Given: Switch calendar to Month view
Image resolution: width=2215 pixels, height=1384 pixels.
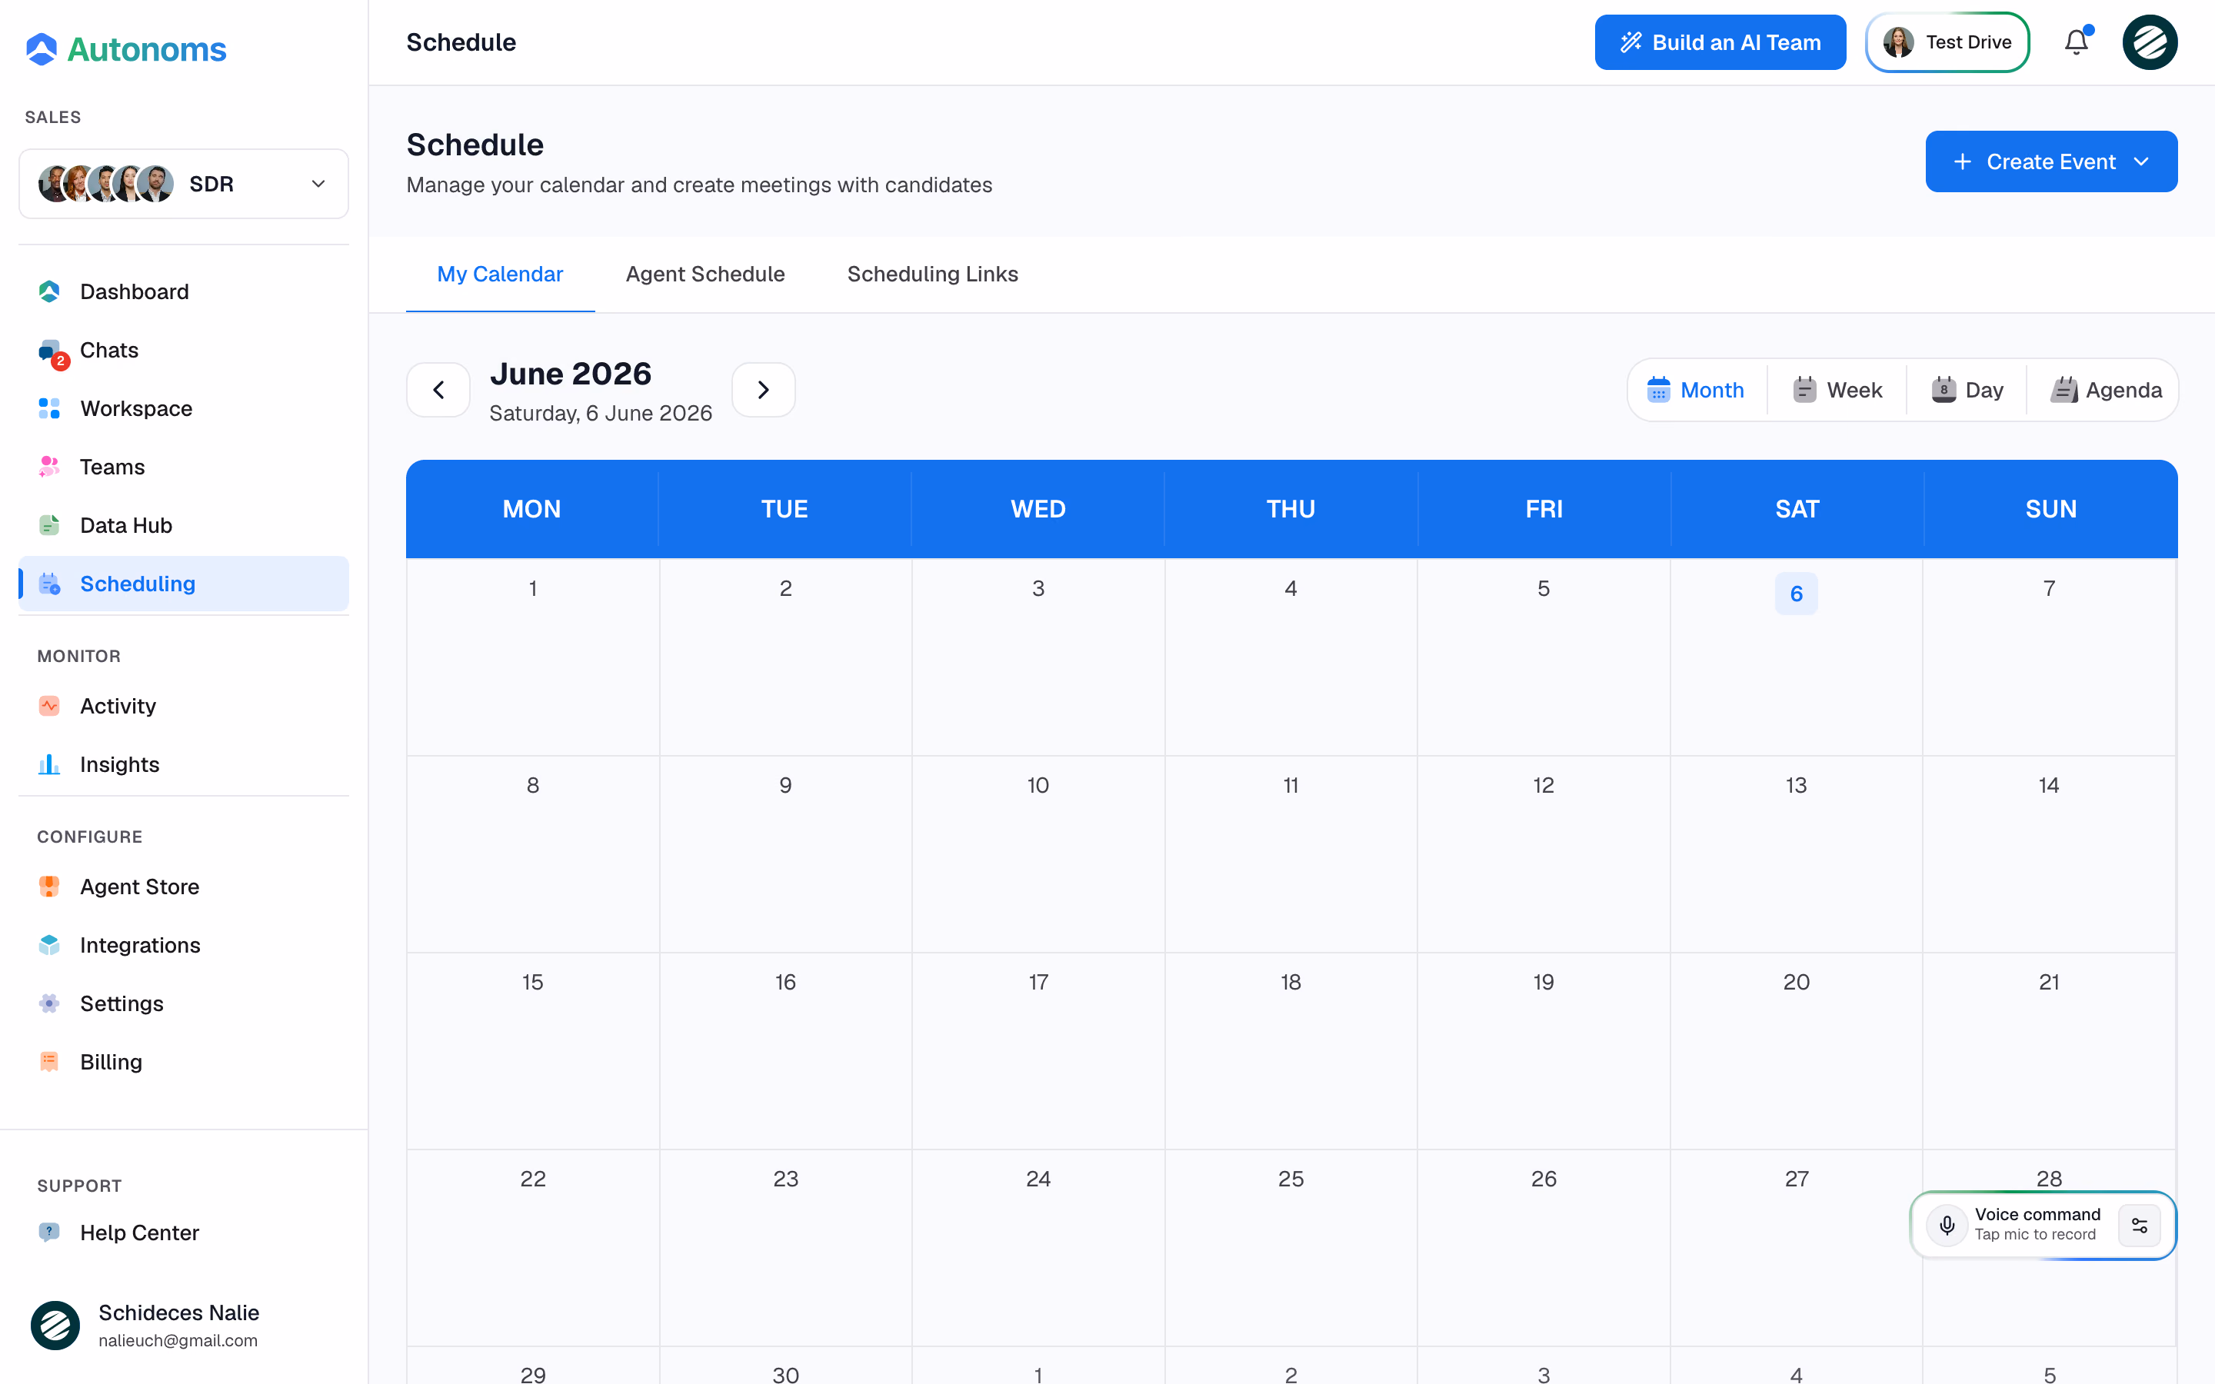Looking at the screenshot, I should pyautogui.click(x=1696, y=390).
